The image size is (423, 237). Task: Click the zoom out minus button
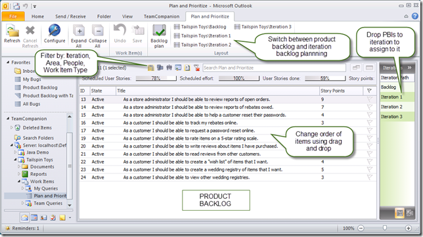click(x=361, y=228)
